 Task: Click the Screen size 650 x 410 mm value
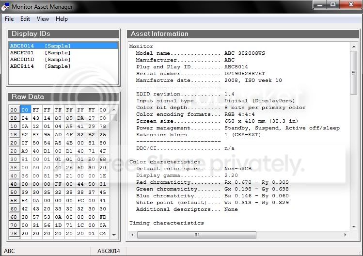pyautogui.click(x=261, y=121)
